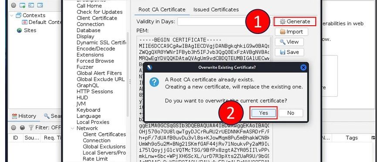Select Client Certificate in options tree

click(x=97, y=18)
